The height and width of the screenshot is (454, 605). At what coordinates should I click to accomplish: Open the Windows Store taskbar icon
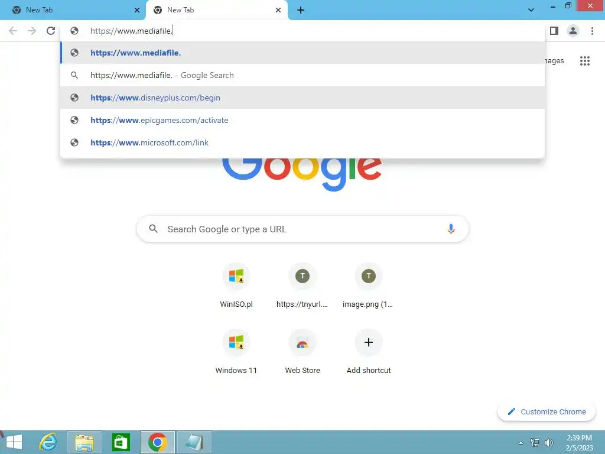tap(121, 442)
